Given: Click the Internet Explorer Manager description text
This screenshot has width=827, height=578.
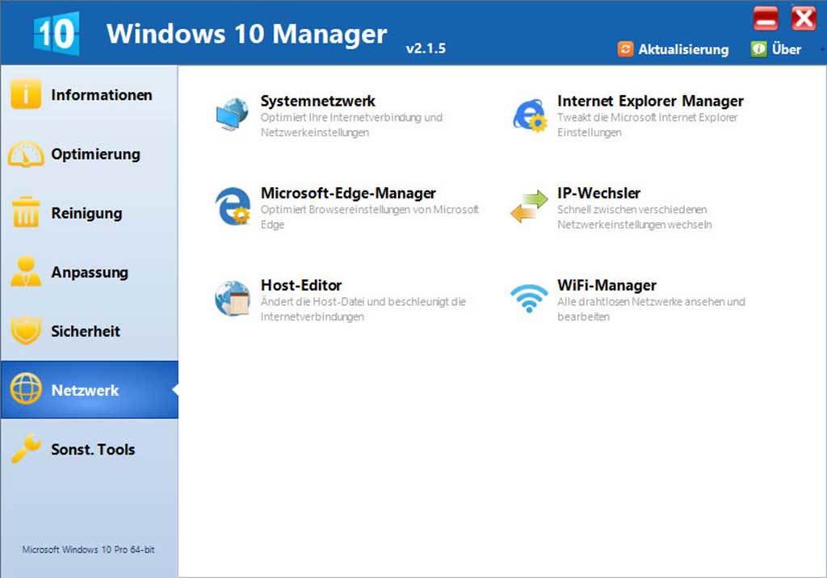Looking at the screenshot, I should tap(647, 124).
